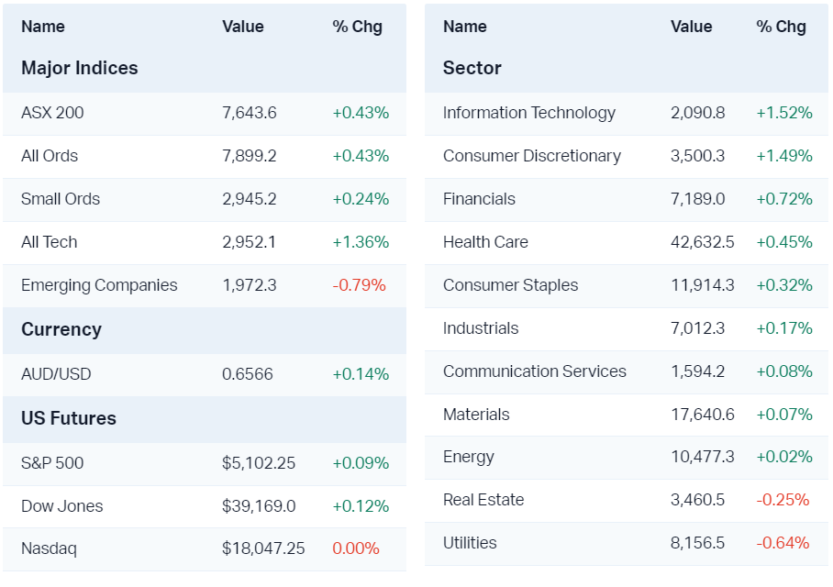This screenshot has height=587, width=833.
Task: Click the left table's Value column header
Action: click(x=243, y=27)
